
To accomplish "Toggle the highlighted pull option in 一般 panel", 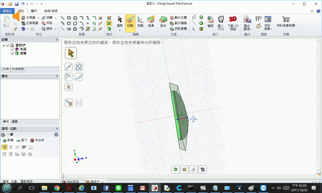I will (4, 147).
